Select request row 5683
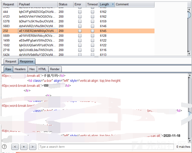The width and height of the screenshot is (192, 153). tap(78, 26)
